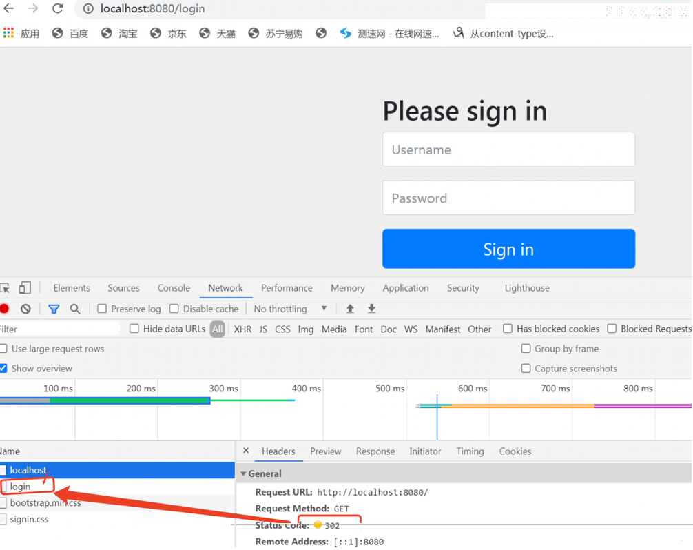Screen dimensions: 693x550
Task: Enable Disable cache checkbox
Action: [174, 309]
